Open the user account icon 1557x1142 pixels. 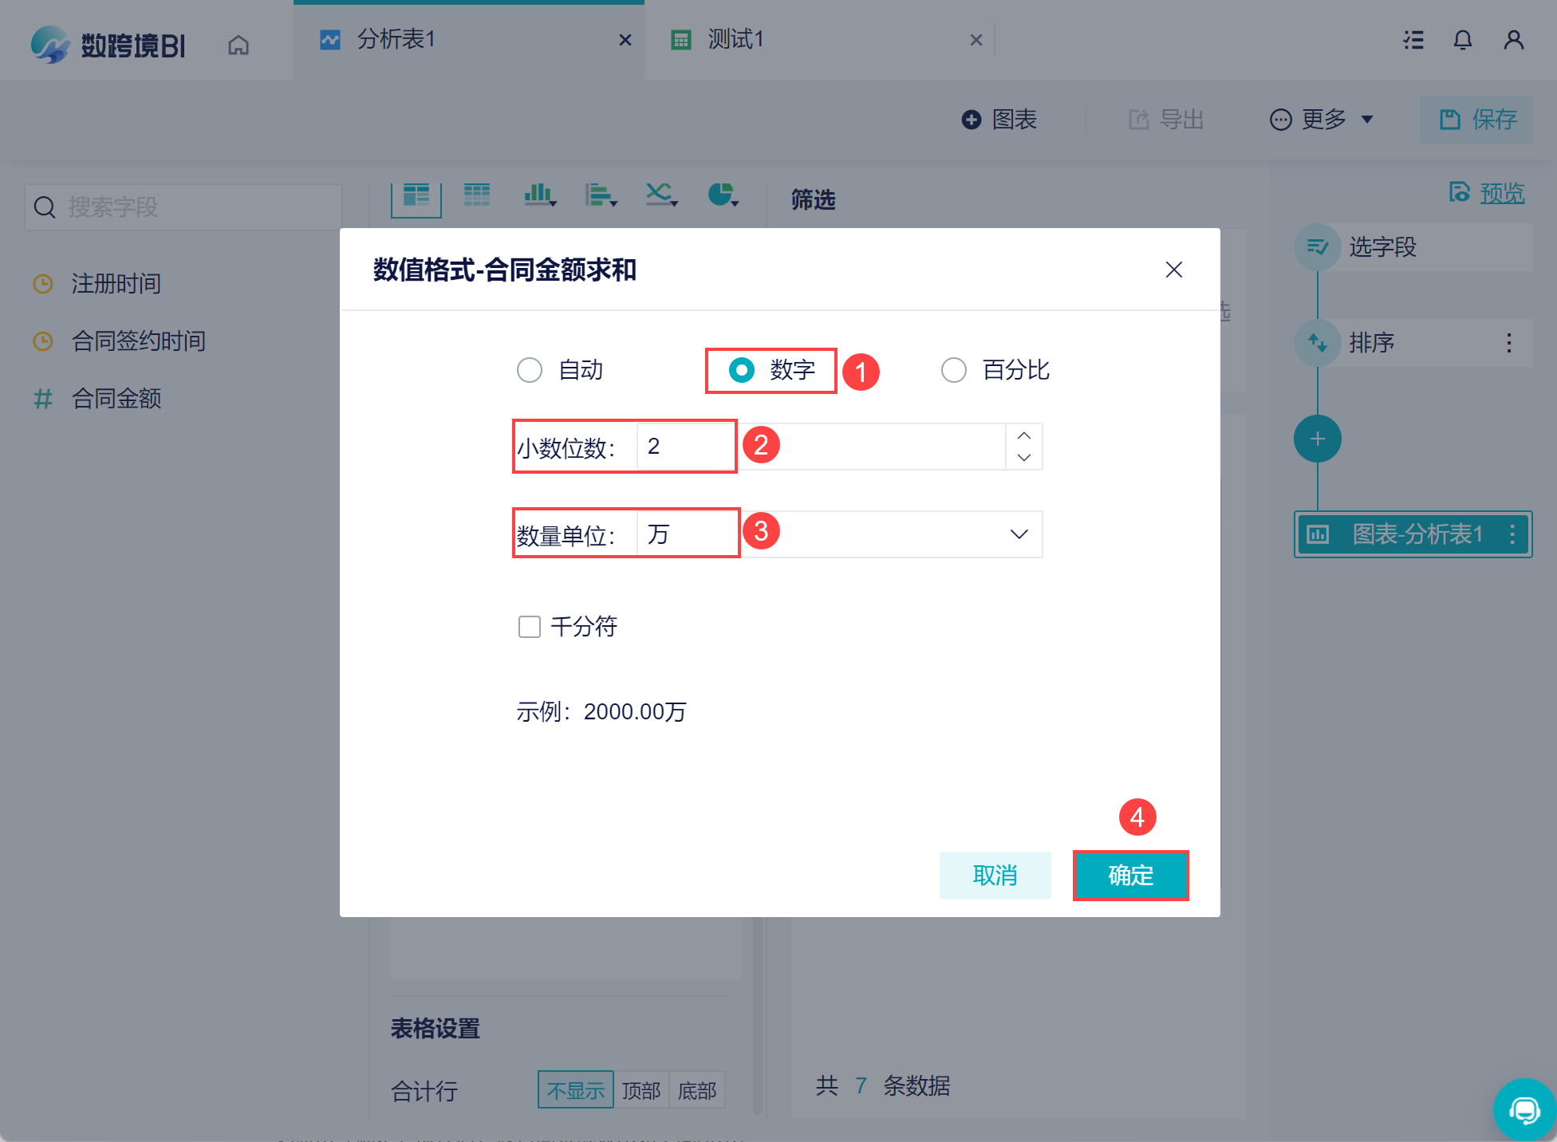1513,40
